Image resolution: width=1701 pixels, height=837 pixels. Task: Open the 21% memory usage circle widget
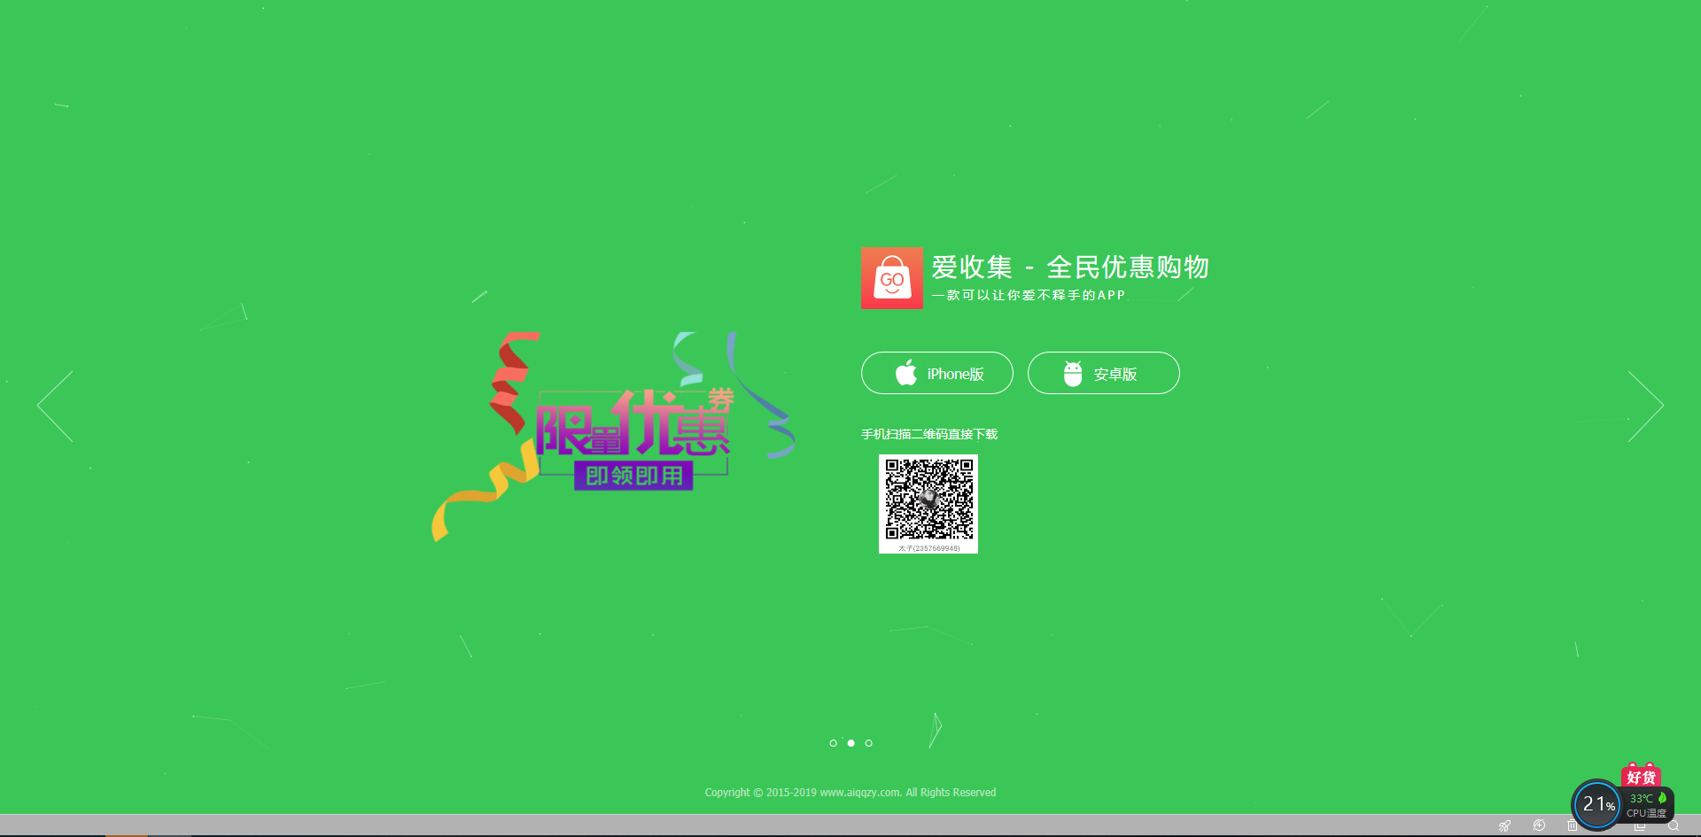(1596, 804)
